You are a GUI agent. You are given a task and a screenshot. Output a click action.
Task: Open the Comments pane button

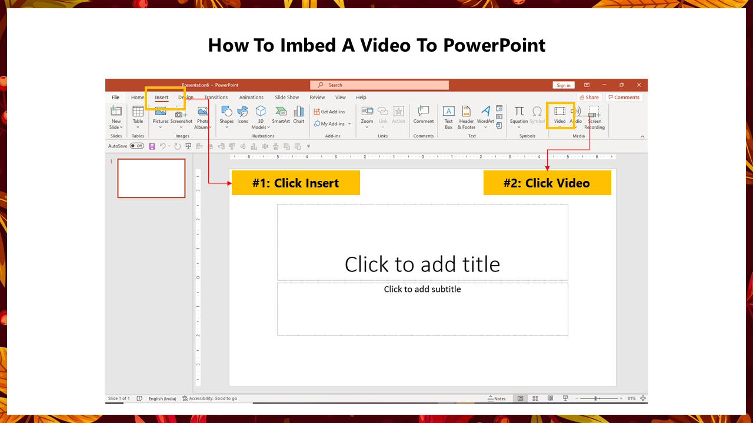[624, 98]
